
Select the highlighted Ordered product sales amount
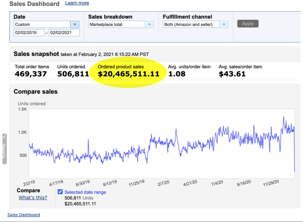[x=128, y=74]
